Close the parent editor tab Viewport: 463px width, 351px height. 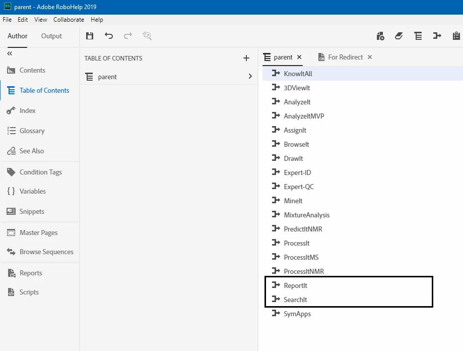(299, 57)
